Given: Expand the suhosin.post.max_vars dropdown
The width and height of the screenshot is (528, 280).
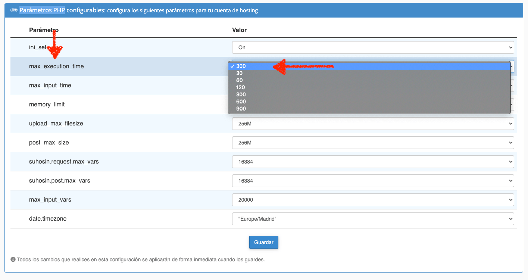Looking at the screenshot, I should pos(373,181).
